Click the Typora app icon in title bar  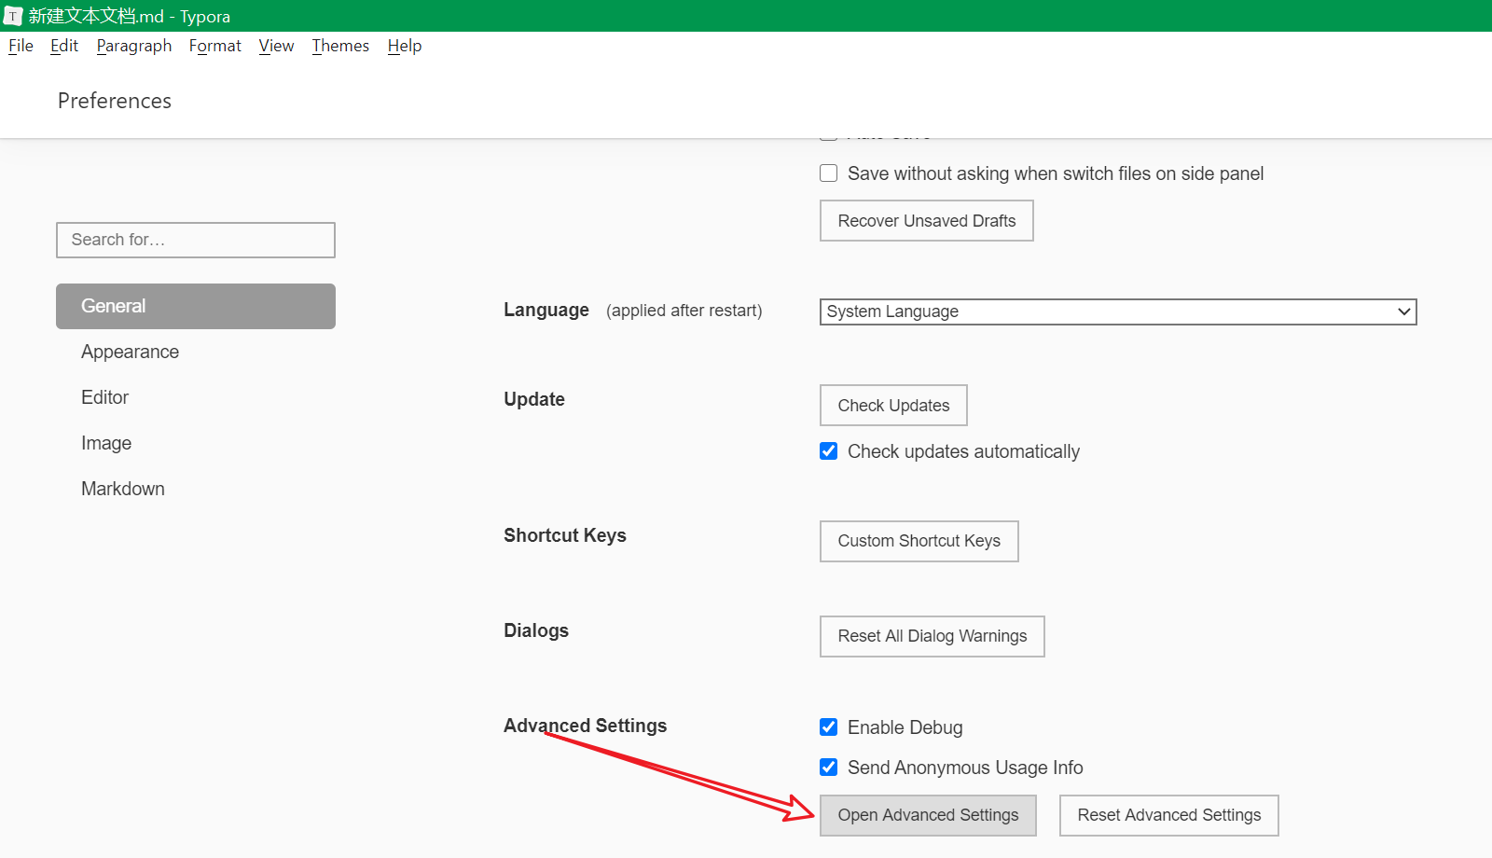13,16
